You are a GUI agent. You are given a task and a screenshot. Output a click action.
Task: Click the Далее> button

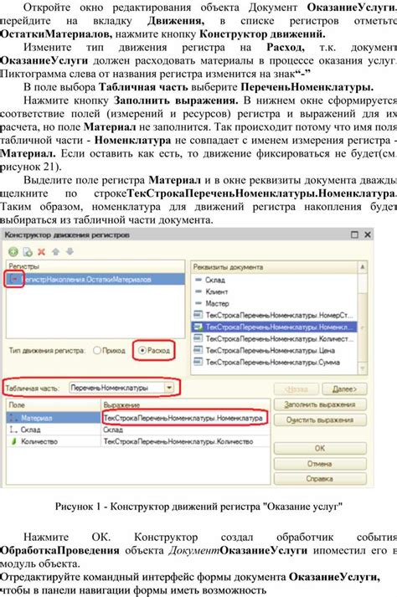[x=344, y=389]
